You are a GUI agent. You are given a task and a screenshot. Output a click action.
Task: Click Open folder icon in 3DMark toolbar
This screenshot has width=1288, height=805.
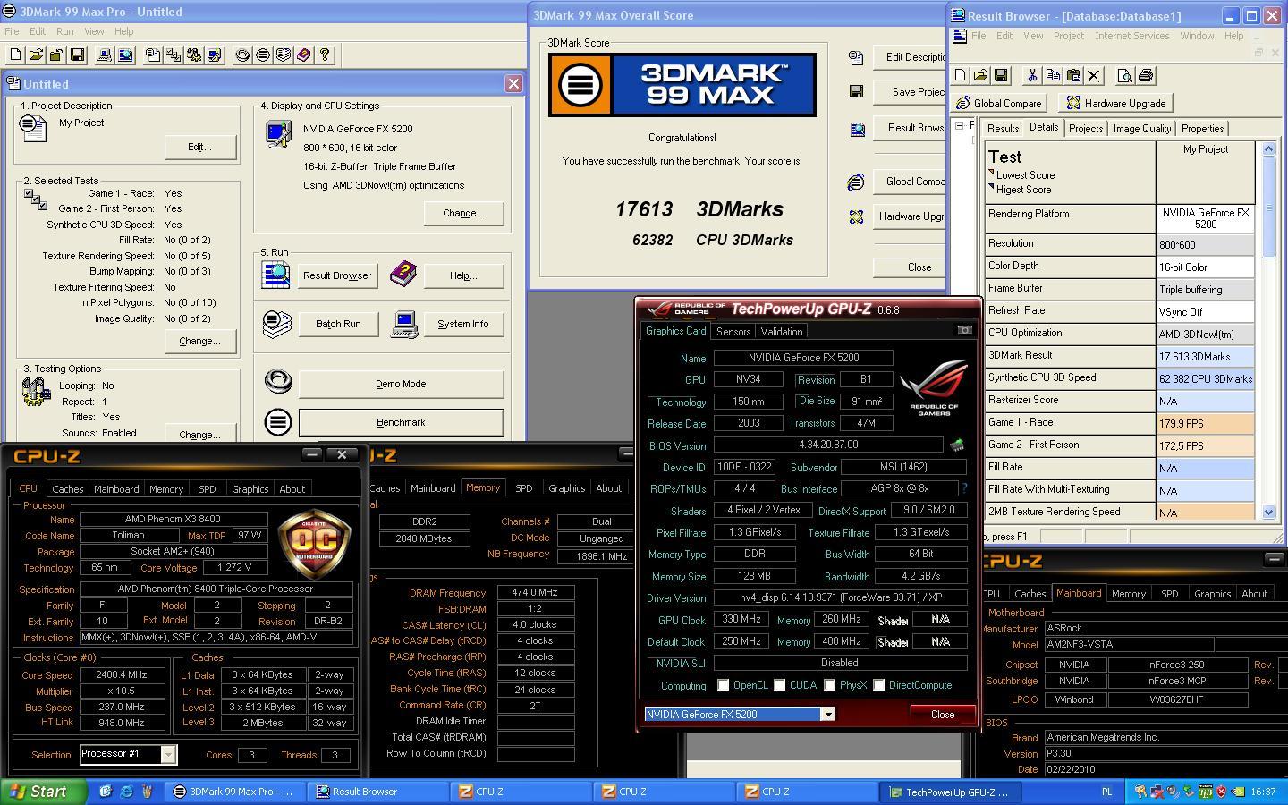pos(36,55)
